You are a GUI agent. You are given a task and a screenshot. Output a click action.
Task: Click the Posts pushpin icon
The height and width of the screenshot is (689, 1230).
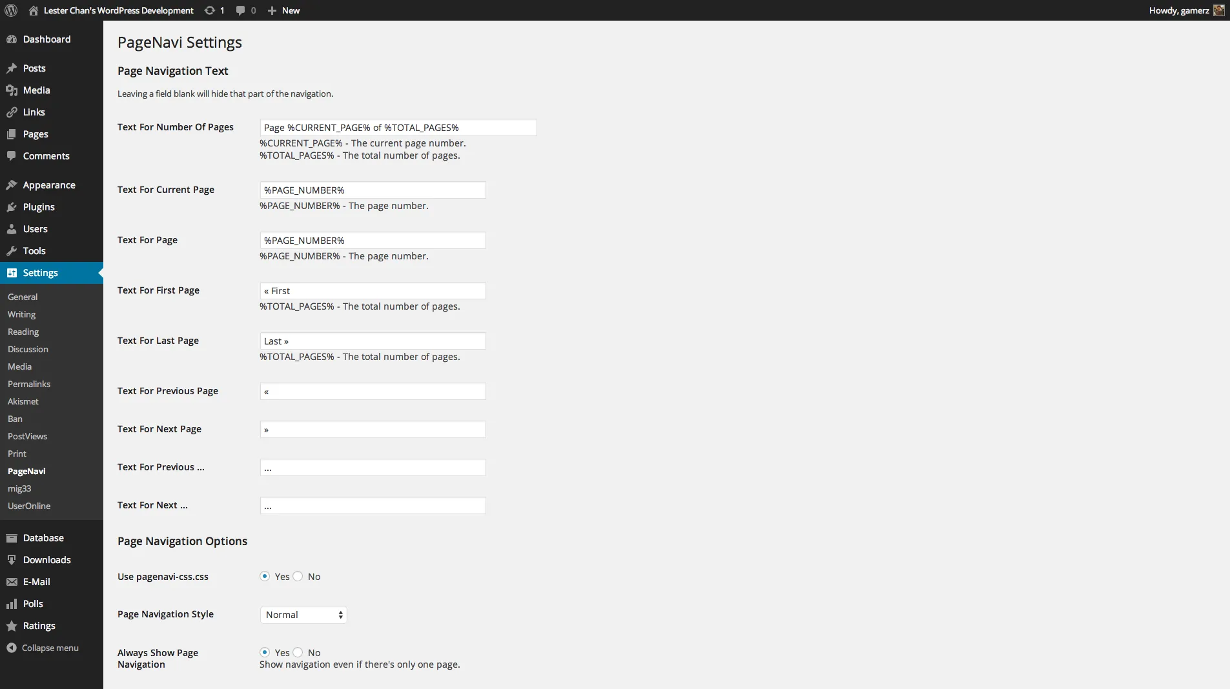12,68
